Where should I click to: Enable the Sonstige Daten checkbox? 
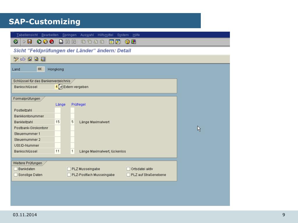pos(16,175)
